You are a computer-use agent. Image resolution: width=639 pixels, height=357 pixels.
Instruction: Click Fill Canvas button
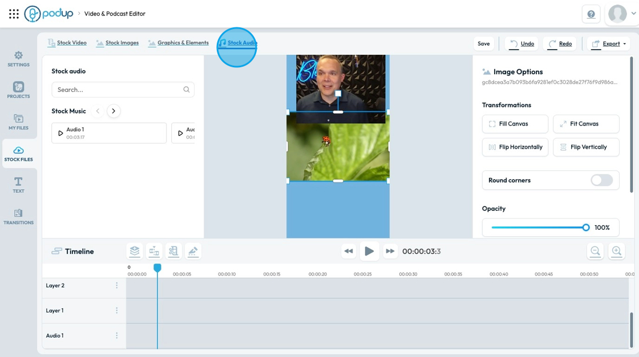pyautogui.click(x=515, y=124)
